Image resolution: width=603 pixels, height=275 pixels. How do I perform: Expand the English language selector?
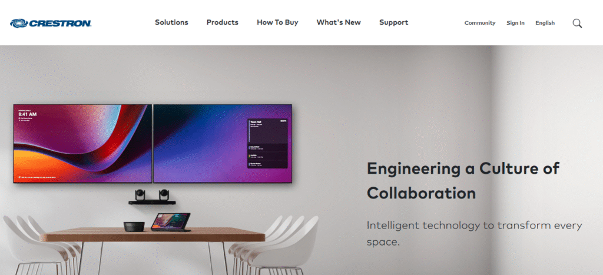coord(545,23)
